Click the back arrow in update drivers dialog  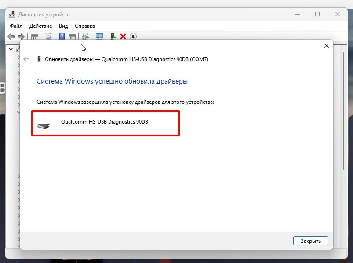pos(26,59)
